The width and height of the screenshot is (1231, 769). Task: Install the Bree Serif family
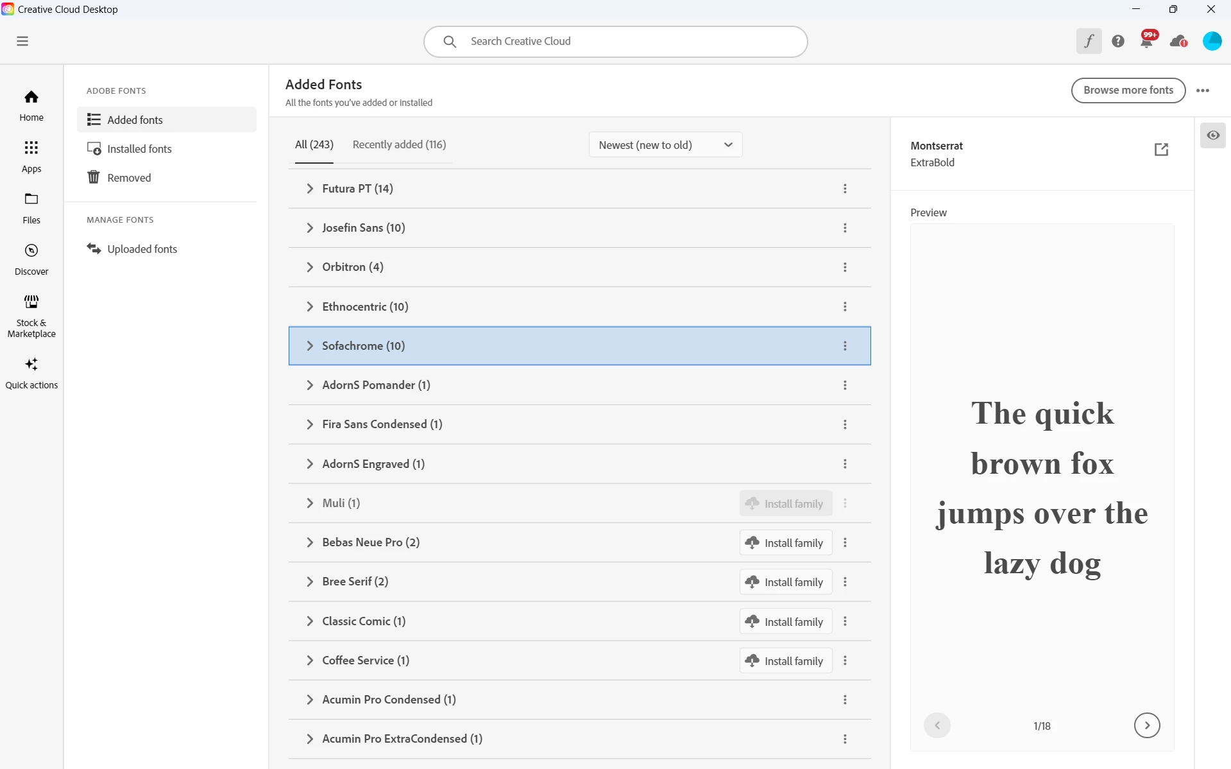[786, 582]
